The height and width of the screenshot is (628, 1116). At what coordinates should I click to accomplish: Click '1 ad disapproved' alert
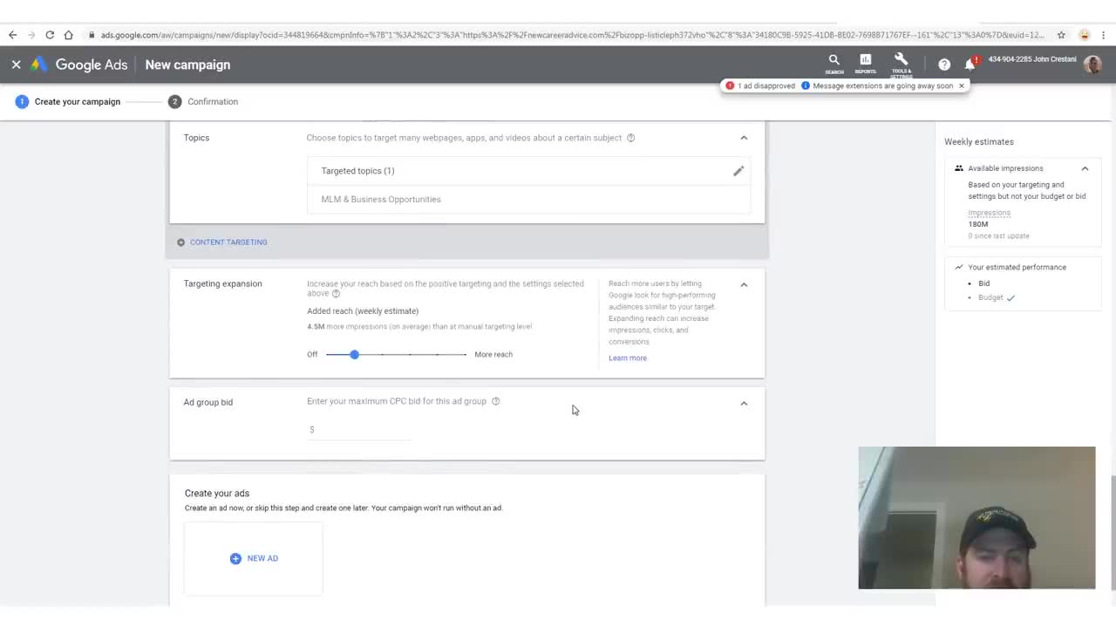tap(760, 85)
